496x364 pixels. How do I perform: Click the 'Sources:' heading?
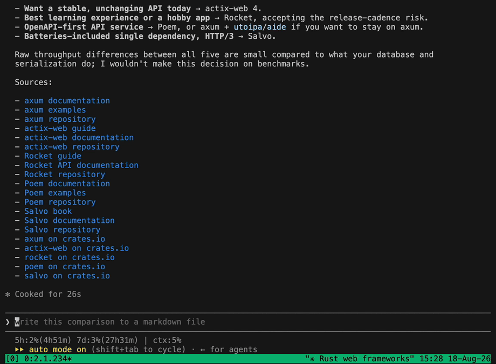click(x=33, y=82)
